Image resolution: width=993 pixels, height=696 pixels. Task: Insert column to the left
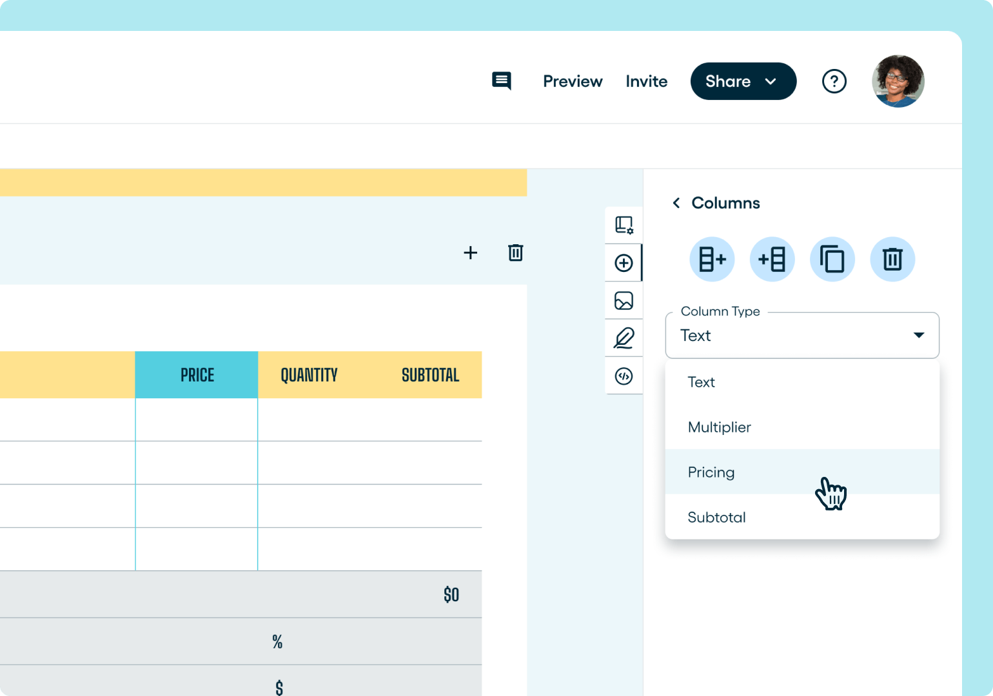[x=772, y=259]
